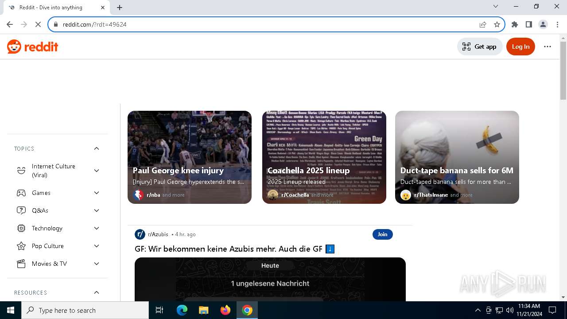Viewport: 567px width, 319px height.
Task: Open r/Azubis subreddit link
Action: click(158, 234)
